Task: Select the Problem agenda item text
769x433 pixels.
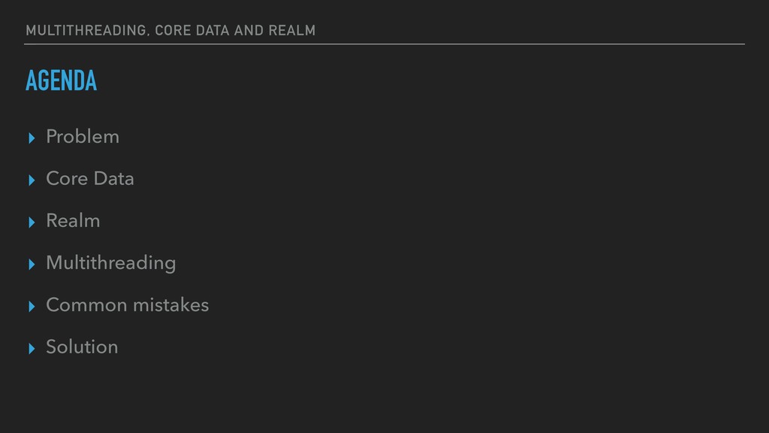Action: tap(83, 137)
